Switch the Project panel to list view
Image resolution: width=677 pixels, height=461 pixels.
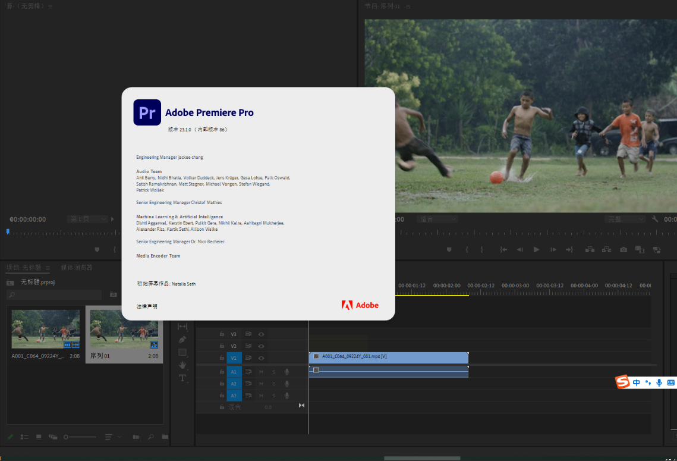(x=24, y=437)
